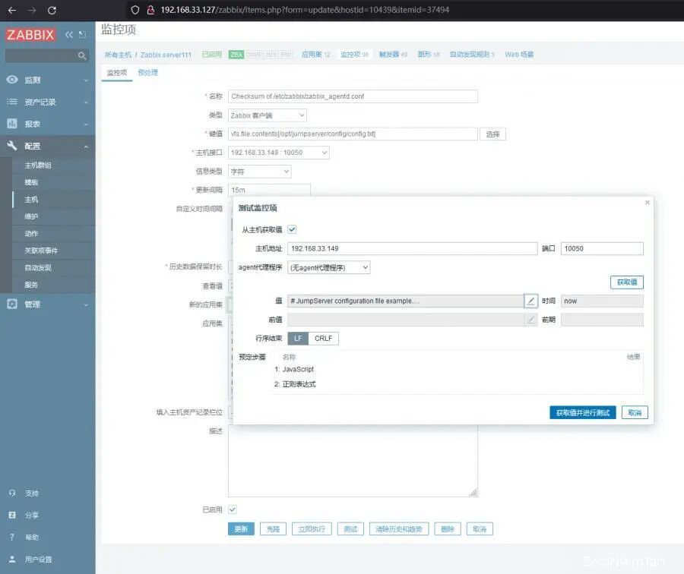Click the 监测 eye icon
Image resolution: width=684 pixels, height=574 pixels.
point(12,79)
